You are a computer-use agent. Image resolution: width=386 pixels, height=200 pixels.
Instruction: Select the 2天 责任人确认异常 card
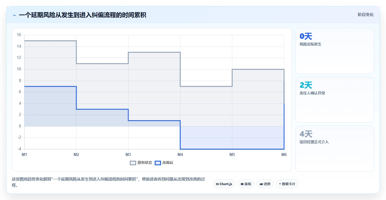335,100
